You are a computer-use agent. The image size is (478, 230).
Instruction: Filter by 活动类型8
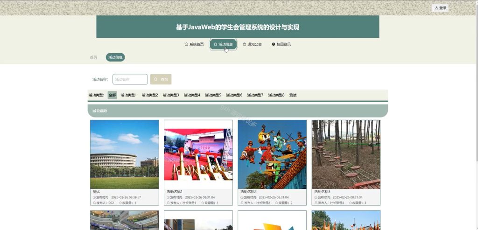point(276,95)
